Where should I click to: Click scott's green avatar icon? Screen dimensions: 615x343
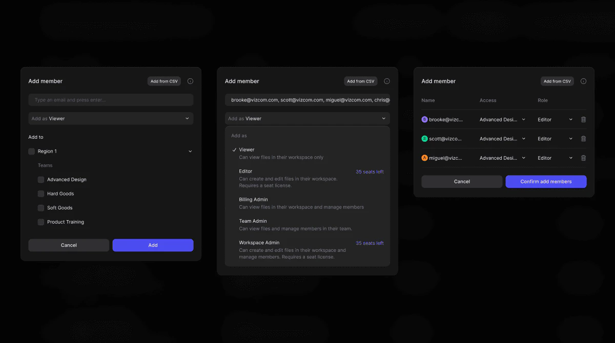[424, 139]
